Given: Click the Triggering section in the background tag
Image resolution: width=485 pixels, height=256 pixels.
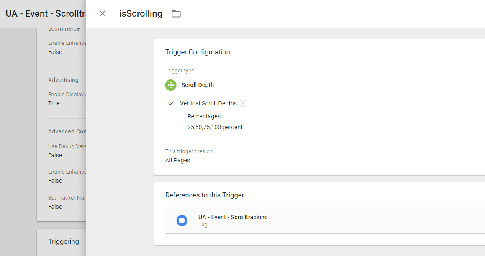Looking at the screenshot, I should (x=63, y=241).
